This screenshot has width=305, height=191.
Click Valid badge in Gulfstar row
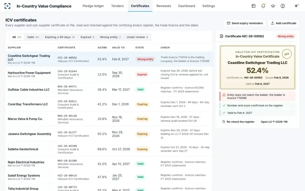140,90
